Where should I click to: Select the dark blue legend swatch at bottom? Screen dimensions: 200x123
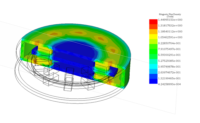click(x=153, y=81)
